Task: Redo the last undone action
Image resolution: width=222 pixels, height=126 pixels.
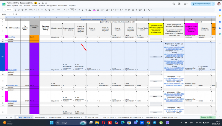Action: tap(19, 10)
